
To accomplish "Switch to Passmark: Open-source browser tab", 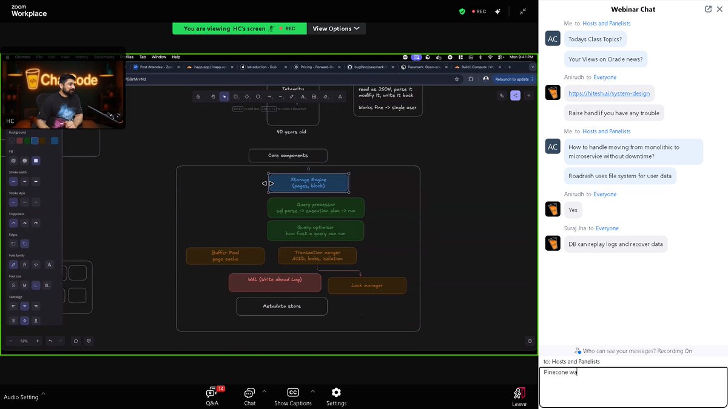I will point(423,67).
